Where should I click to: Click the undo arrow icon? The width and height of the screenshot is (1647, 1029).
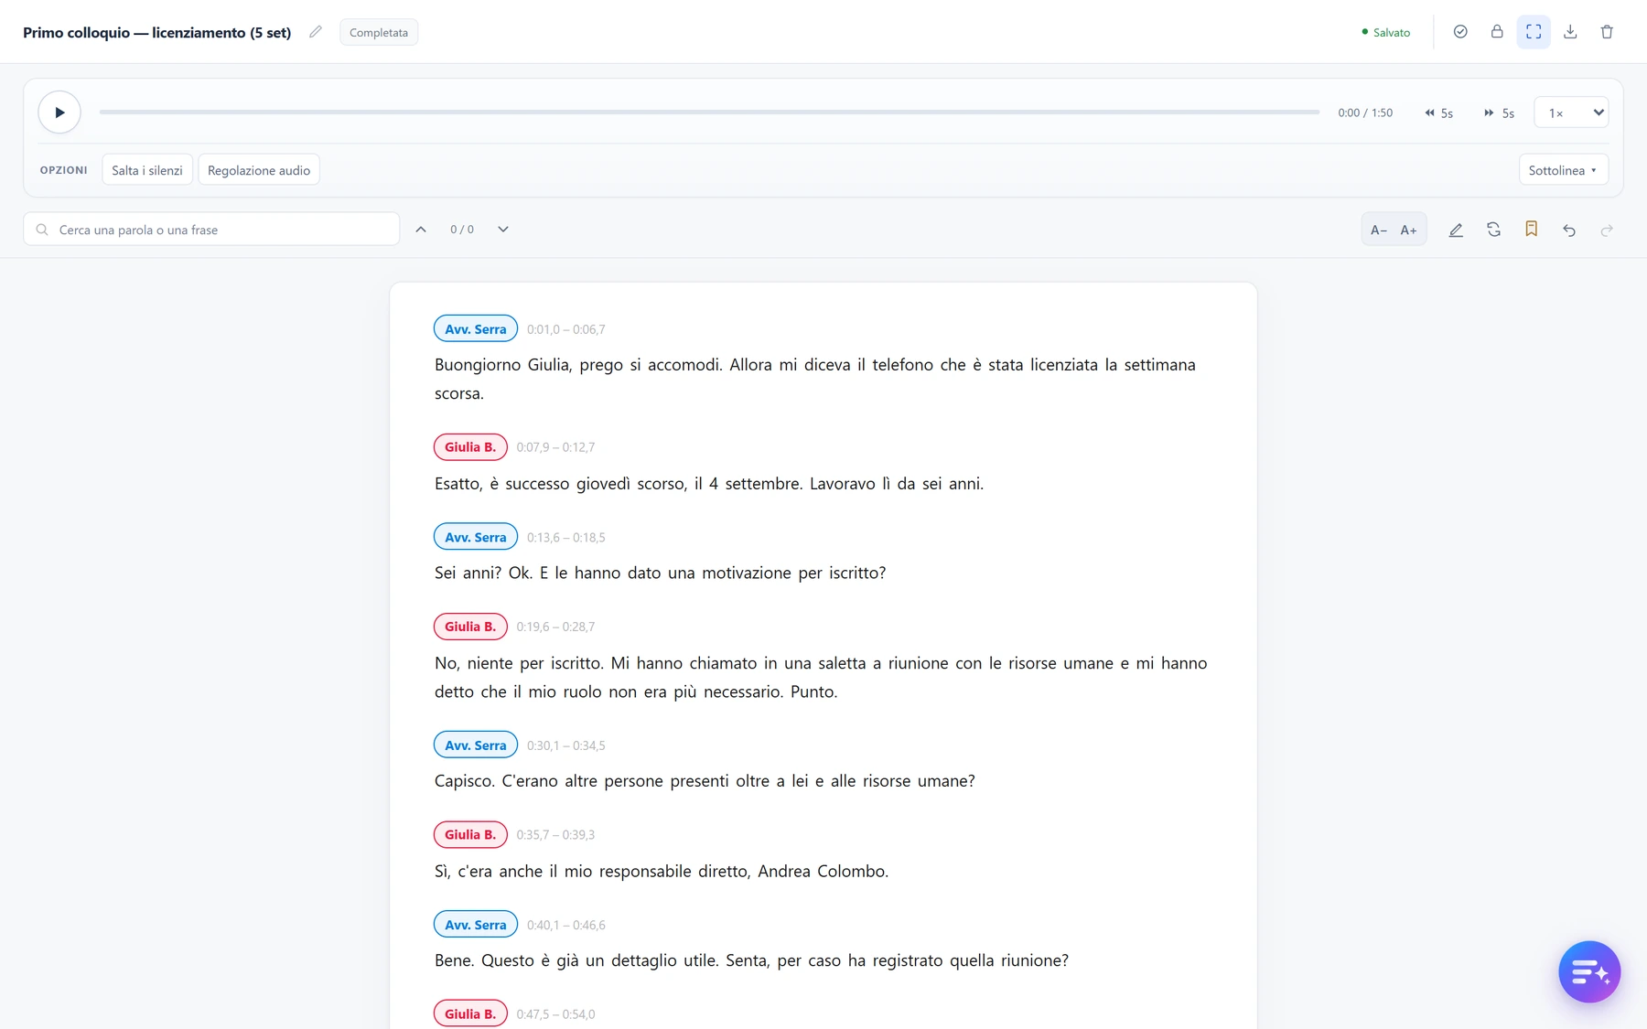pos(1569,230)
